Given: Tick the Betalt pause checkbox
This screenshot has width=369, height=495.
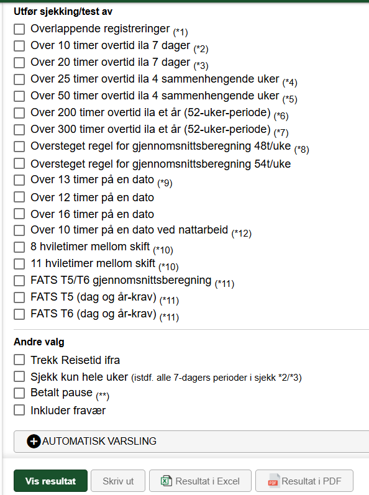Looking at the screenshot, I should 19,393.
